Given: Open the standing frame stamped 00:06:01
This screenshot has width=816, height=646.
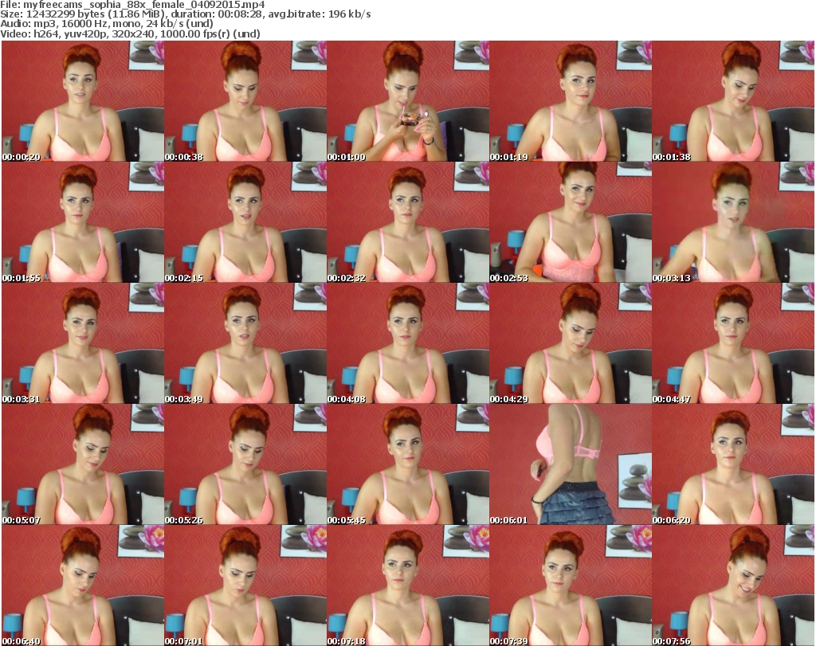Looking at the screenshot, I should (570, 464).
